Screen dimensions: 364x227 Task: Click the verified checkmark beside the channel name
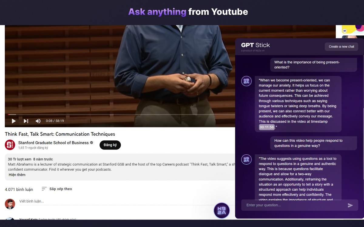pos(91,143)
